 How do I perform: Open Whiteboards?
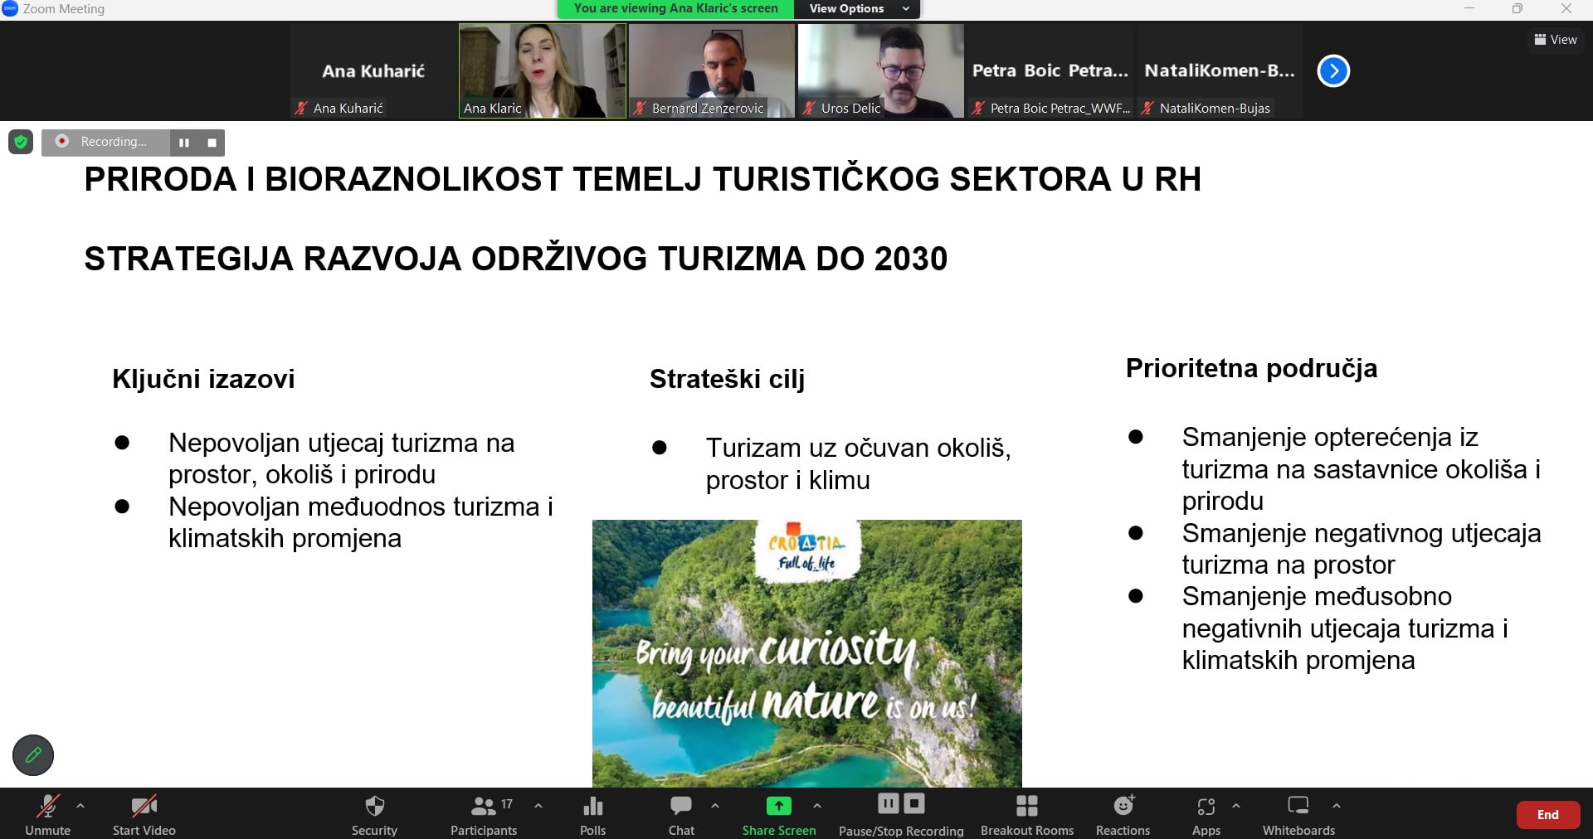[x=1298, y=815]
